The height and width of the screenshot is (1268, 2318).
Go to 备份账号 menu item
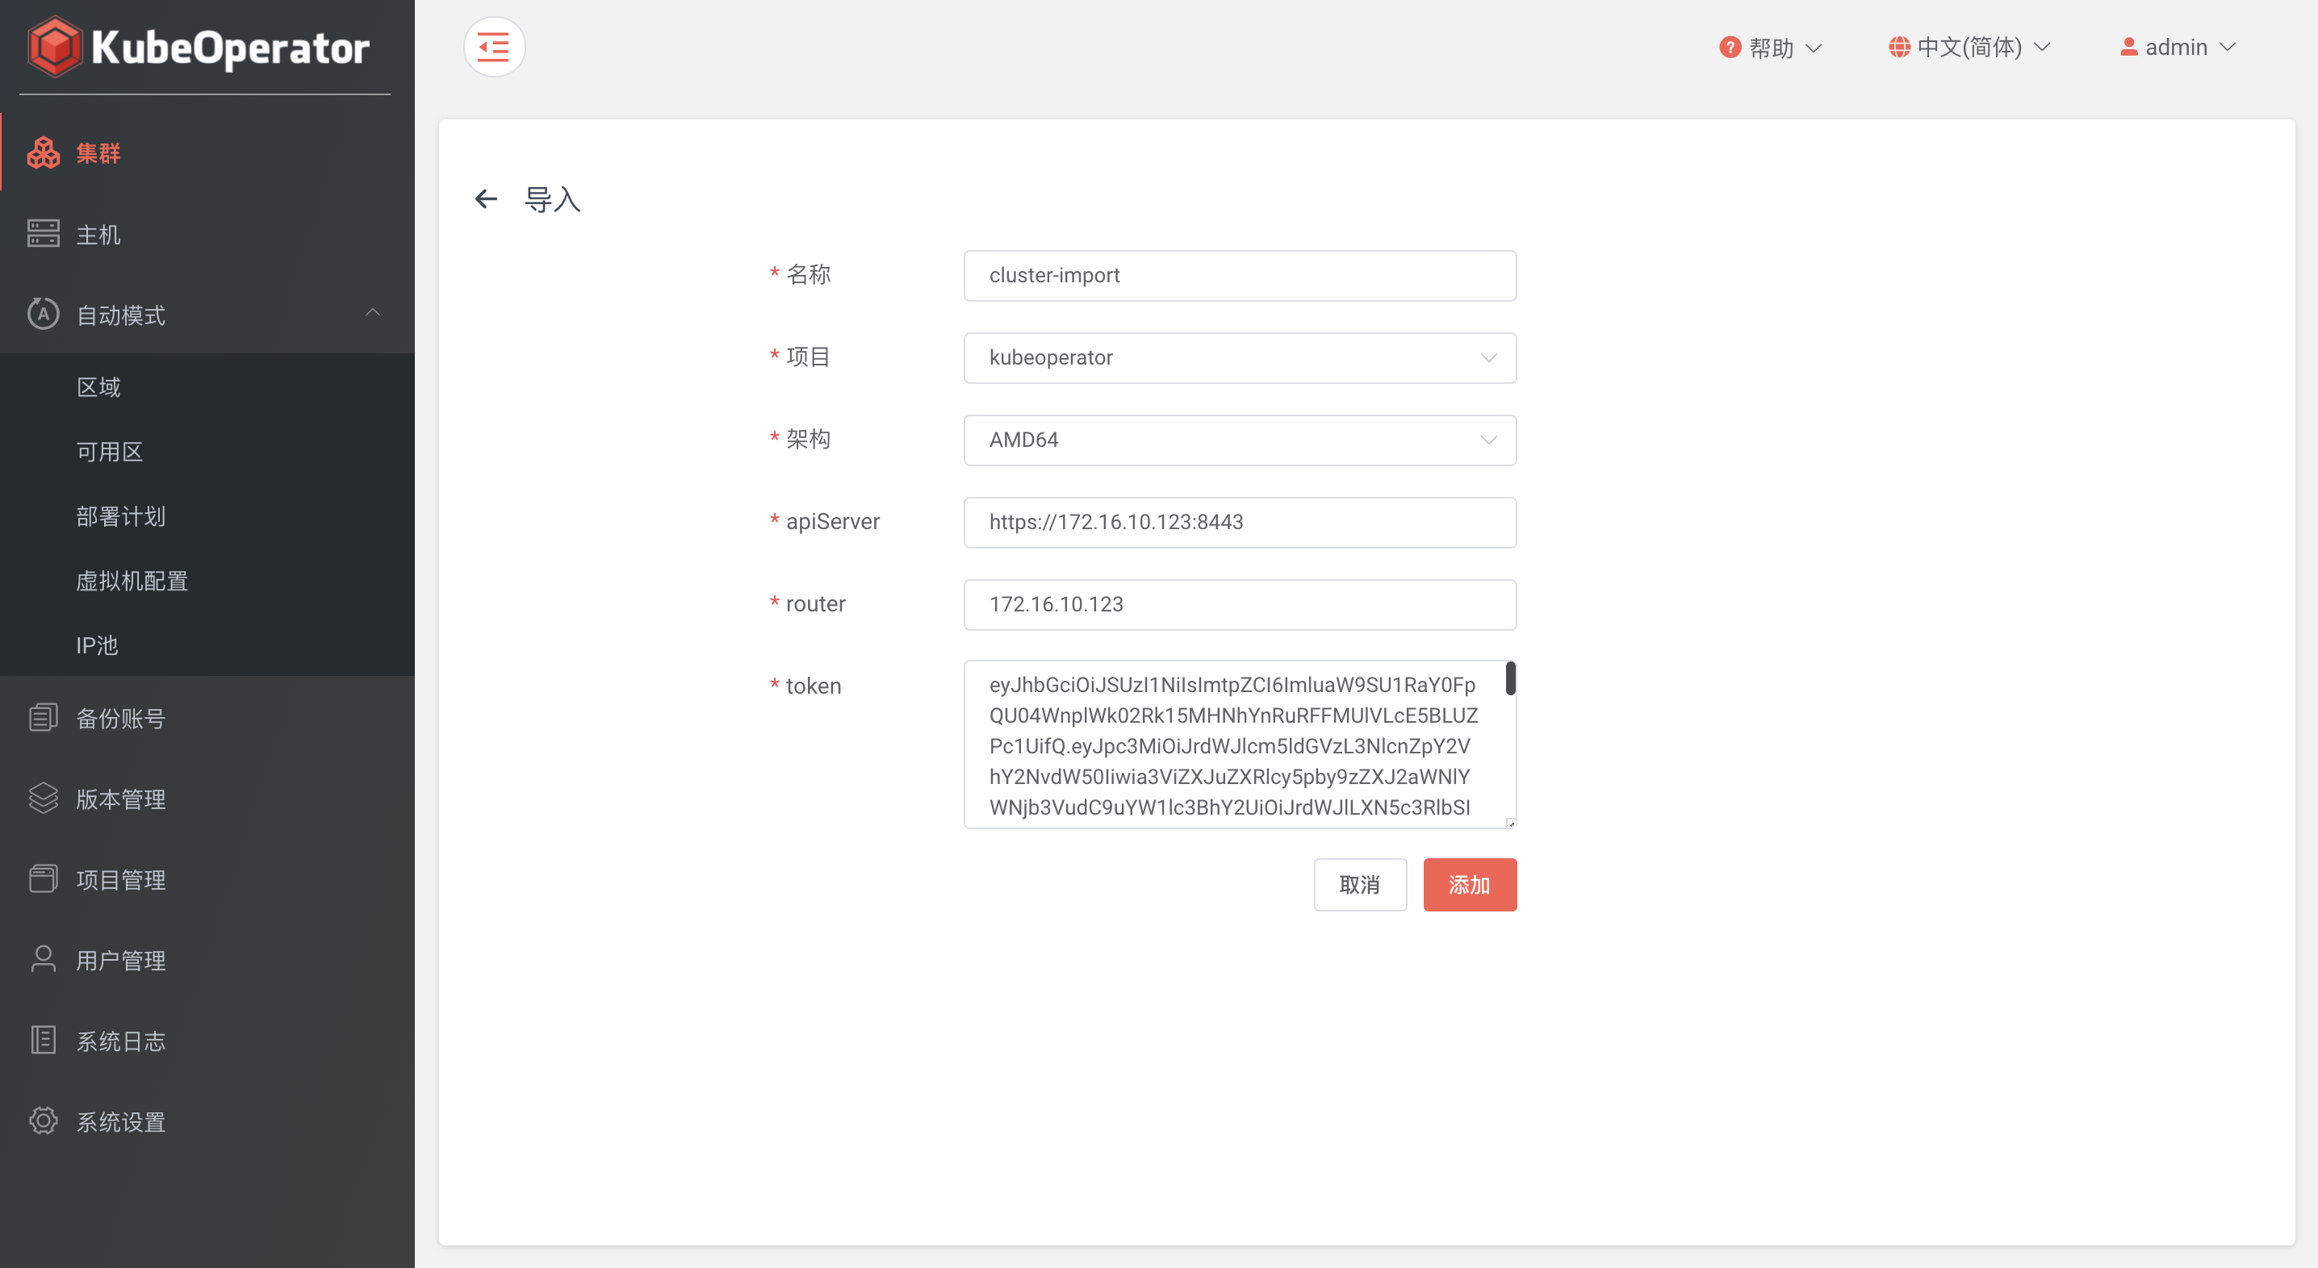(x=207, y=718)
